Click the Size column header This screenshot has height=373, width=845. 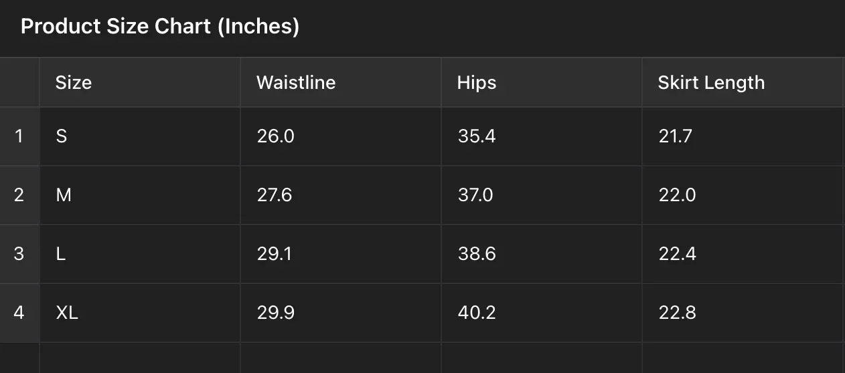pyautogui.click(x=74, y=83)
